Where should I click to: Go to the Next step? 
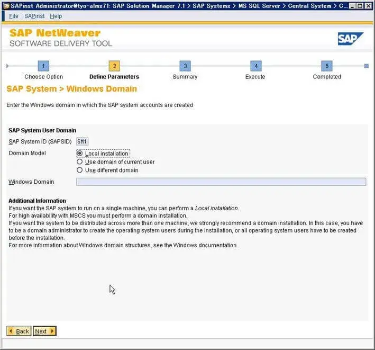pos(44,331)
